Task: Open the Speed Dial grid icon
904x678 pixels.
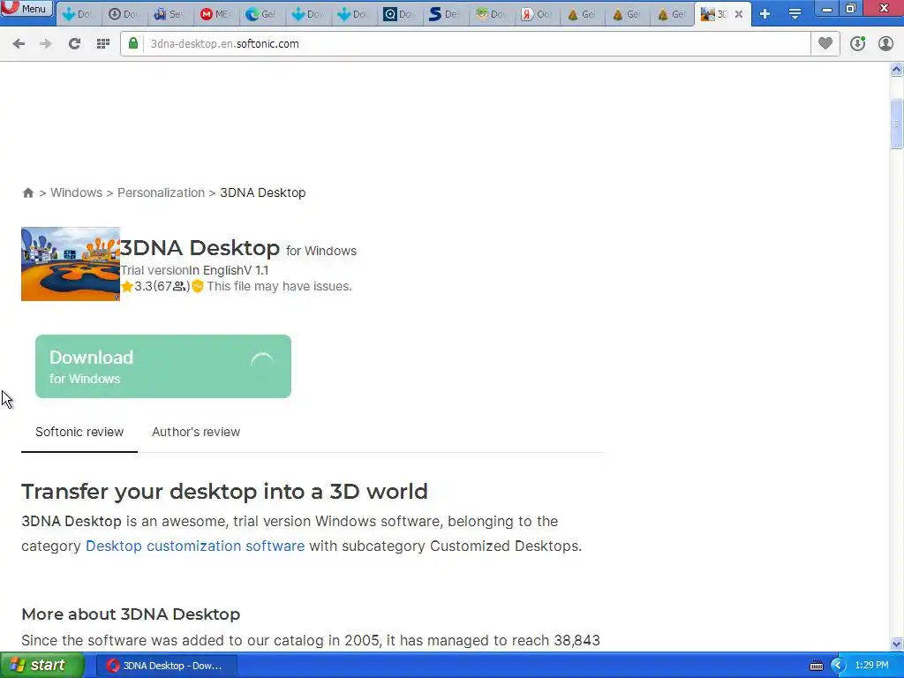Action: pyautogui.click(x=103, y=44)
